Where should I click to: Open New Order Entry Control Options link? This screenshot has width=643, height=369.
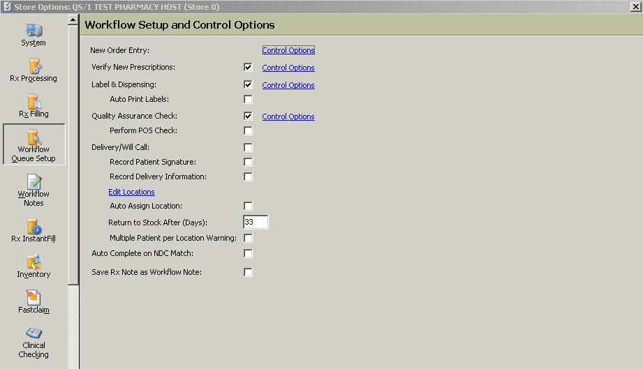click(288, 50)
